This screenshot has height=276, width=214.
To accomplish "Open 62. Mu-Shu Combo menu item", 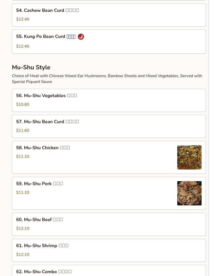I will coord(109,270).
